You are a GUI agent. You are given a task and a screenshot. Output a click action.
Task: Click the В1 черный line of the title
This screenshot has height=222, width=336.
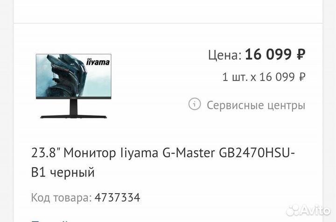click(63, 172)
